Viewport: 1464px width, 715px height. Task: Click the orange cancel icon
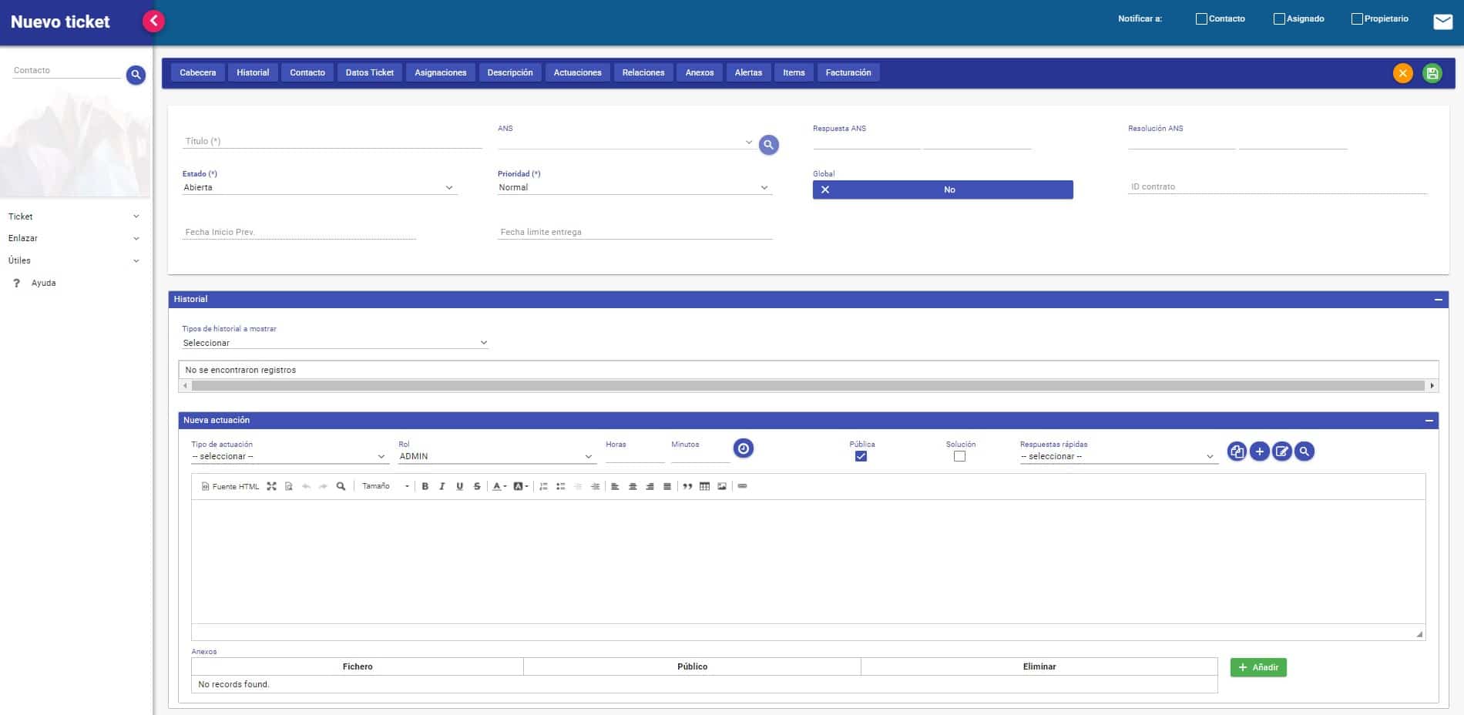1402,73
